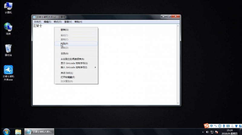242x135 pixels.
Task: Choose 复制(C) in the context menu
Action: coord(76,40)
